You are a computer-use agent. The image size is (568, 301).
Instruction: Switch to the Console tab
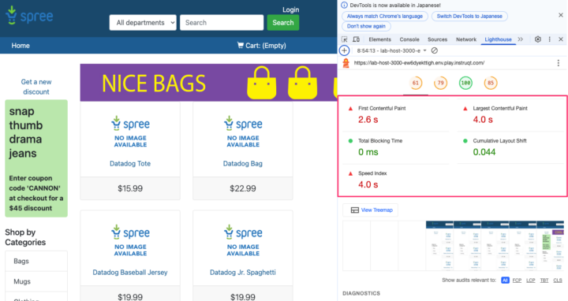(409, 39)
